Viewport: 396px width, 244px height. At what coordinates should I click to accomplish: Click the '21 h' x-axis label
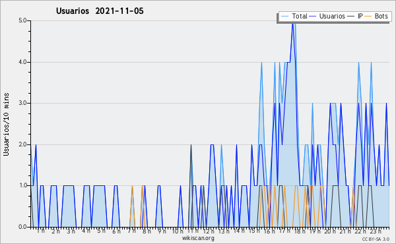pos(345,231)
